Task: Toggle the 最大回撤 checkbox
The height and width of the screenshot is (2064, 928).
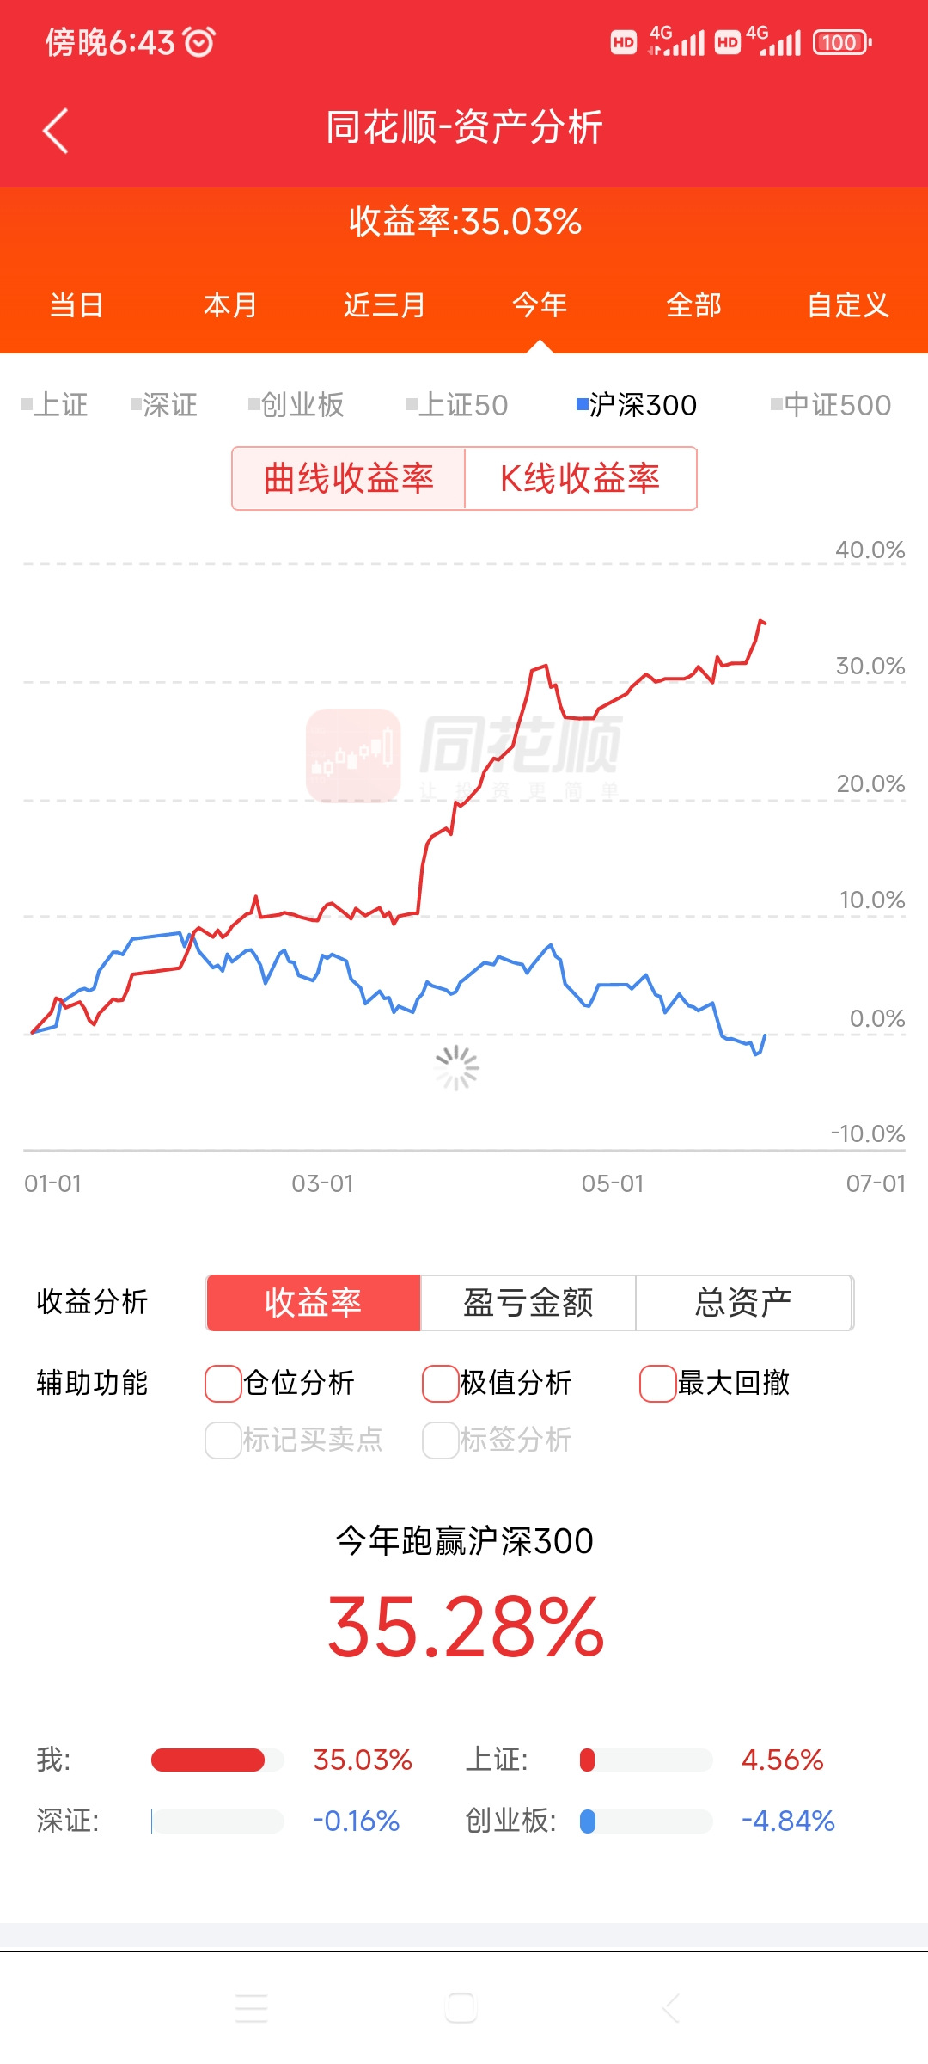Action: (657, 1384)
